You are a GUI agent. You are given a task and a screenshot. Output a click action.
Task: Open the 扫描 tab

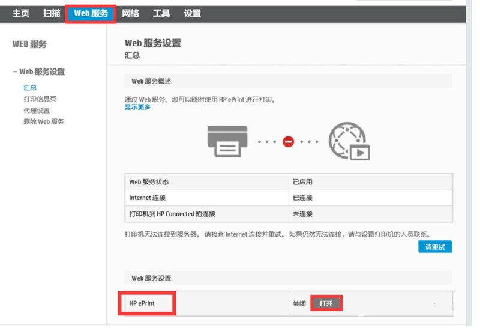[52, 13]
